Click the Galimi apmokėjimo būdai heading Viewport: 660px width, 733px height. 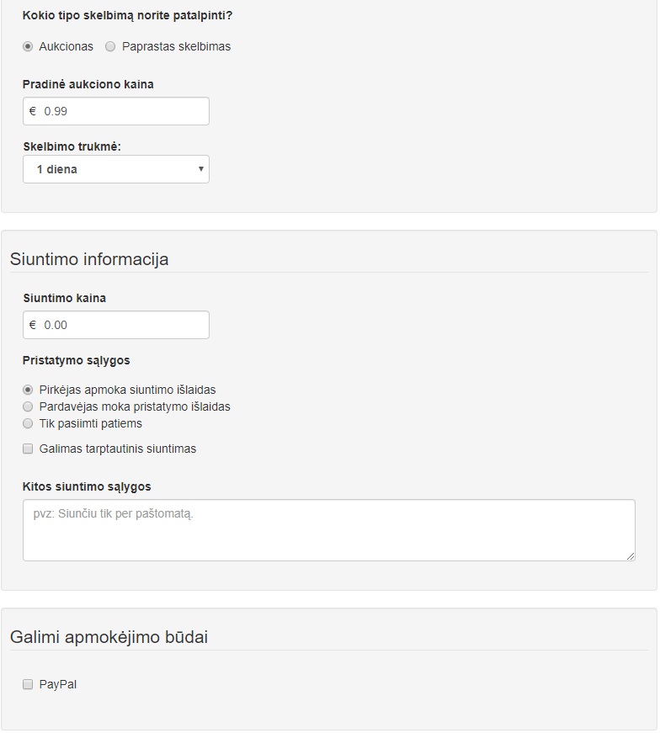click(x=109, y=637)
